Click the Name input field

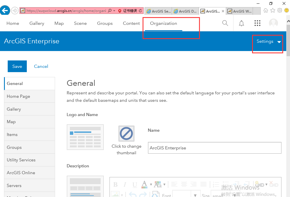tap(214, 148)
